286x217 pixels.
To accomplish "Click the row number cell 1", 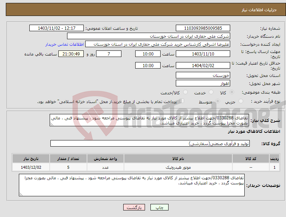I will click(x=274, y=167).
